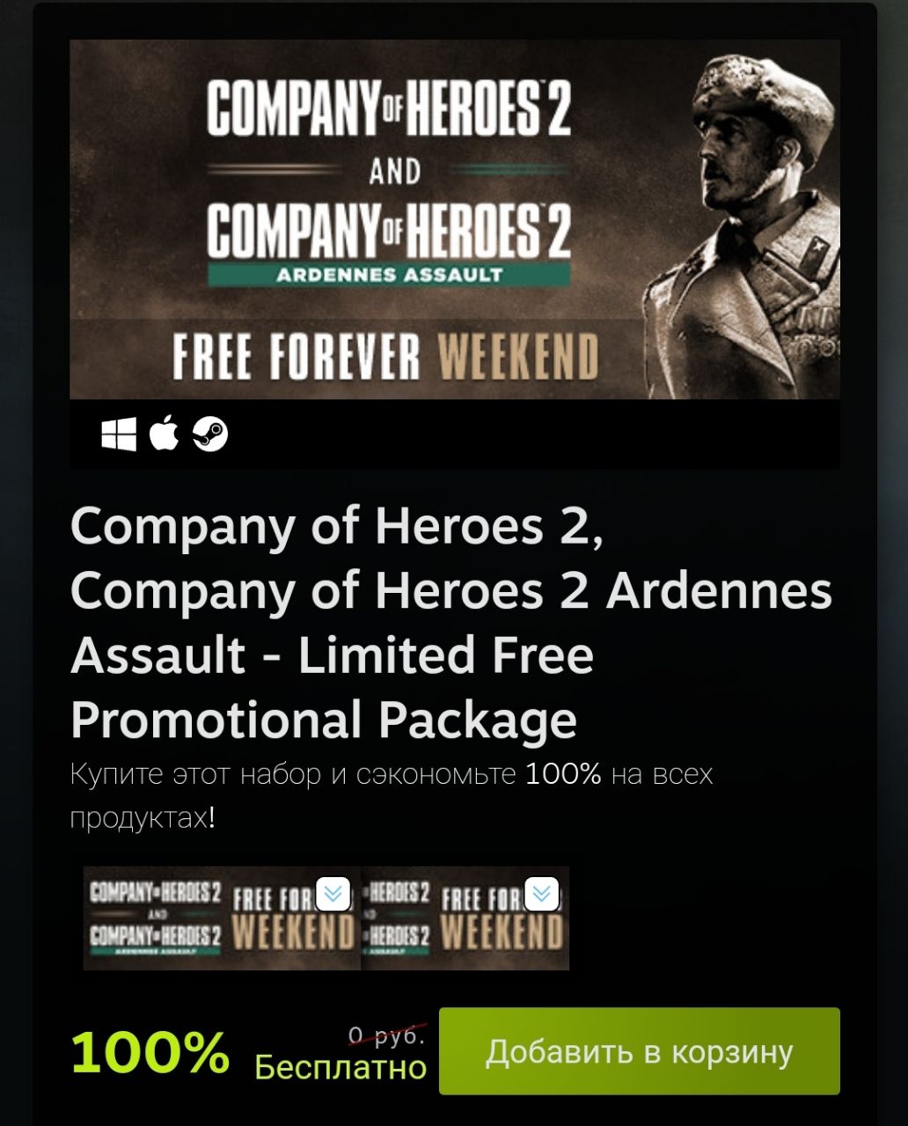Click the Free Forever Weekend banner image
Viewport: 908px width, 1126px height.
[455, 219]
